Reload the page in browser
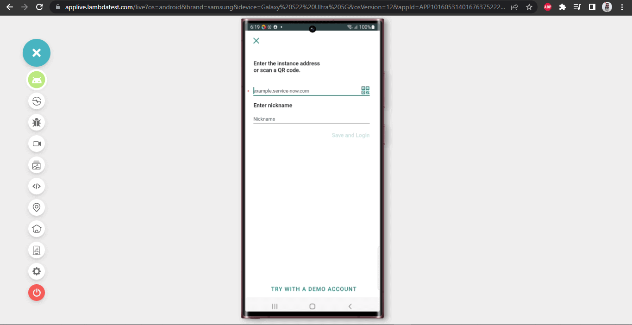The height and width of the screenshot is (325, 632). coord(39,7)
